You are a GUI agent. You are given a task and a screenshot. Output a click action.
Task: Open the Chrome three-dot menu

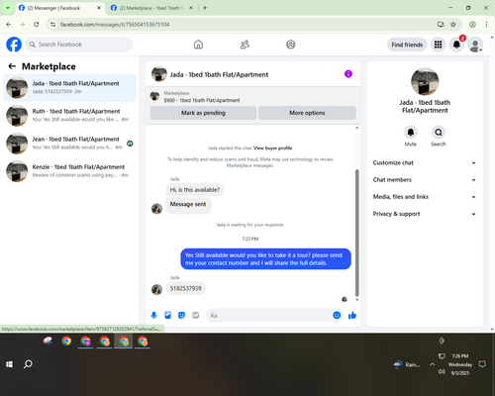point(486,24)
